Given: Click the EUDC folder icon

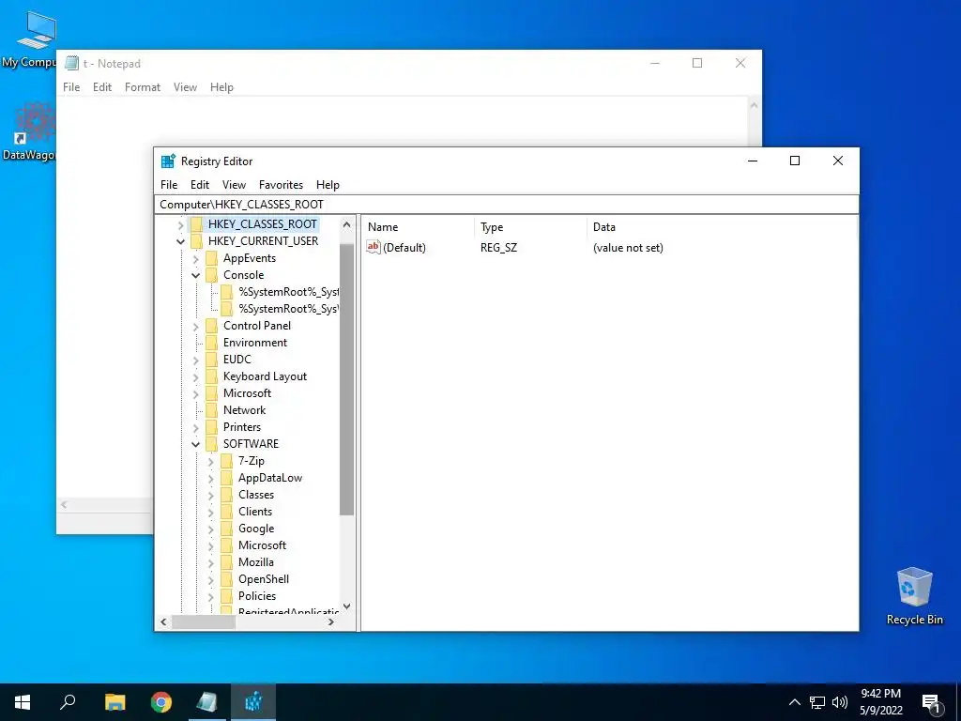Looking at the screenshot, I should pyautogui.click(x=211, y=360).
